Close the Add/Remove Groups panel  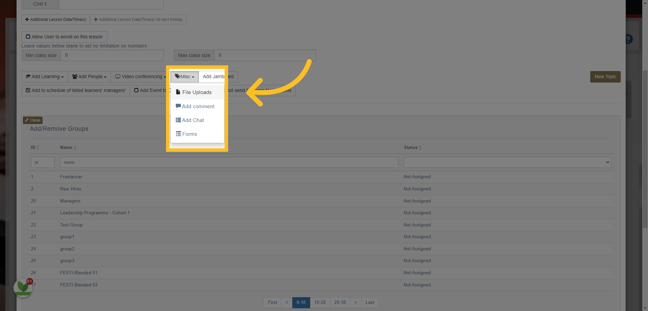[33, 120]
